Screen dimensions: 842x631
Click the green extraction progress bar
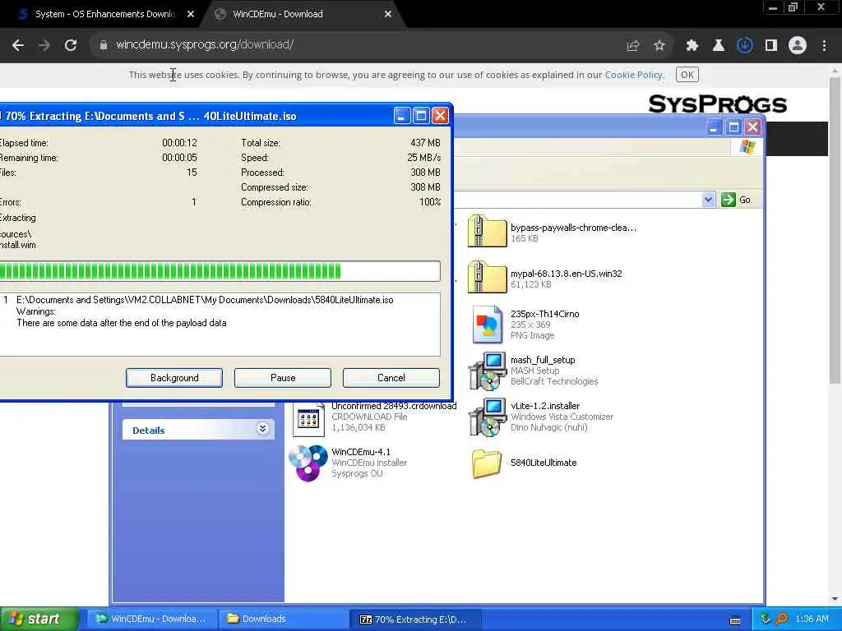[220, 271]
